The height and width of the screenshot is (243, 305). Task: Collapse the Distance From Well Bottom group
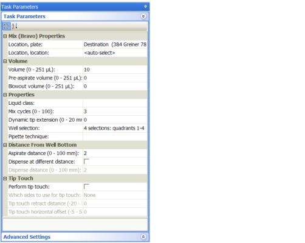tap(5, 145)
